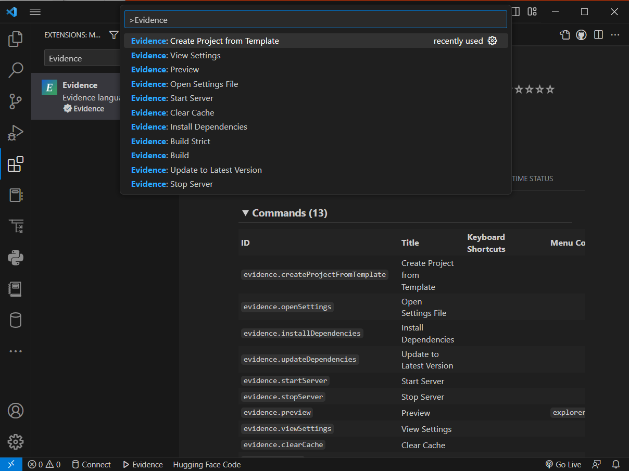Click evidence.createProjectFromTemplate ID cell
This screenshot has width=629, height=471.
[314, 274]
